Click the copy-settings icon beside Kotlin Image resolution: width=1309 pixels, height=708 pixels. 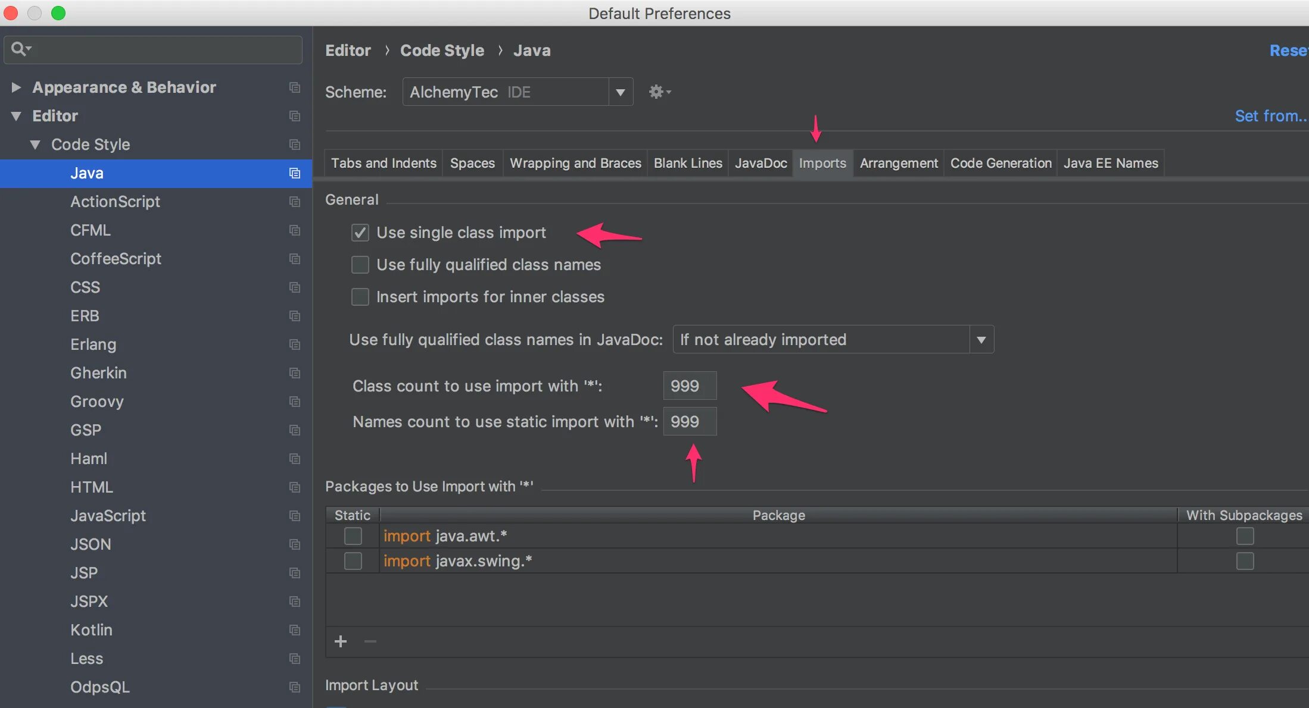294,630
